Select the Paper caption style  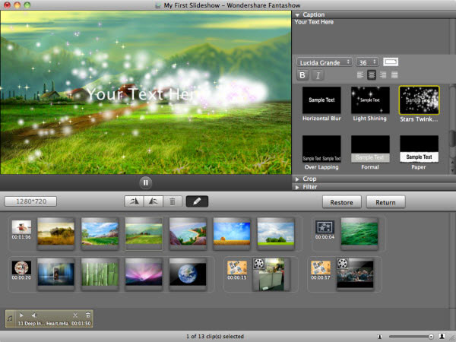419,149
